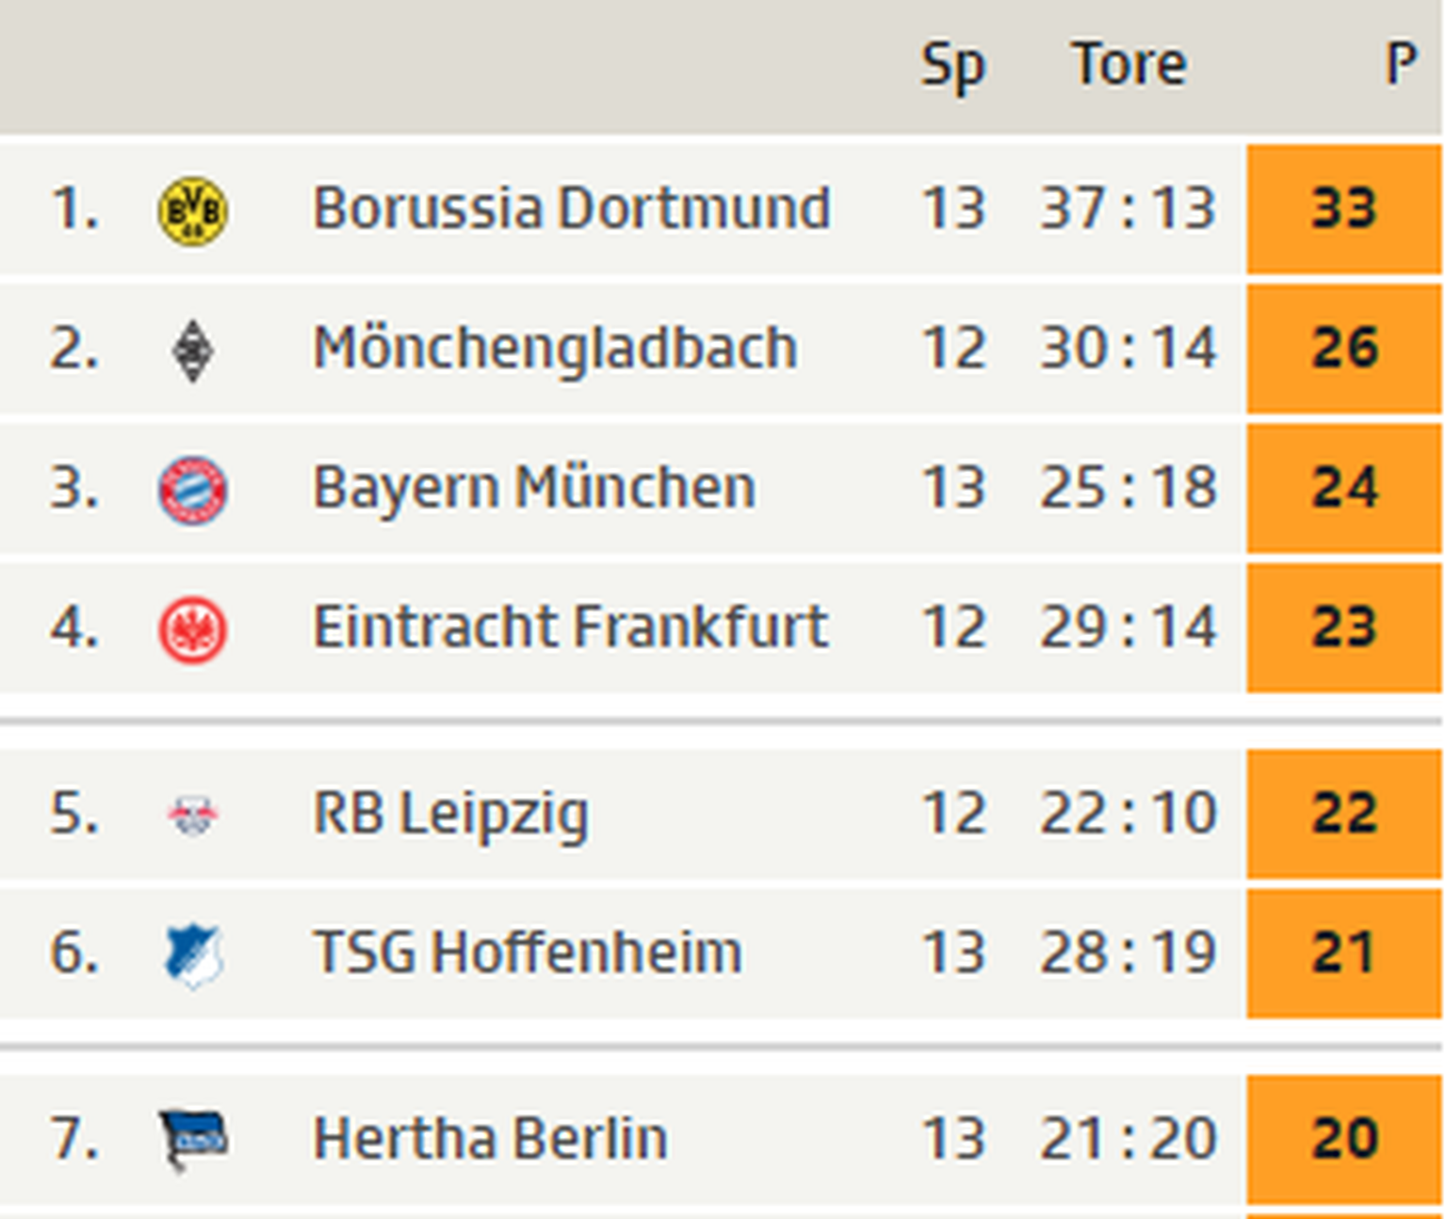Click Hertha Berlin's orange 20 points cell
Viewport: 1447px width, 1219px height.
tap(1343, 1139)
